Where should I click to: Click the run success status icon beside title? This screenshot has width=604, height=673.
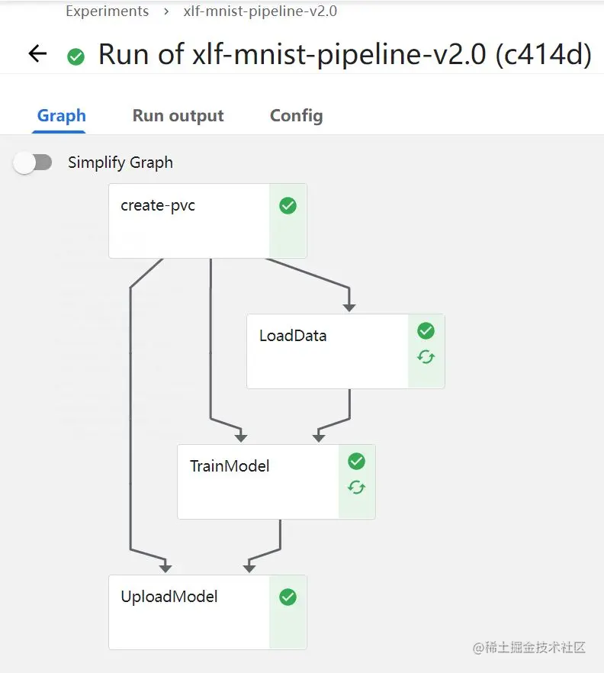[x=75, y=56]
